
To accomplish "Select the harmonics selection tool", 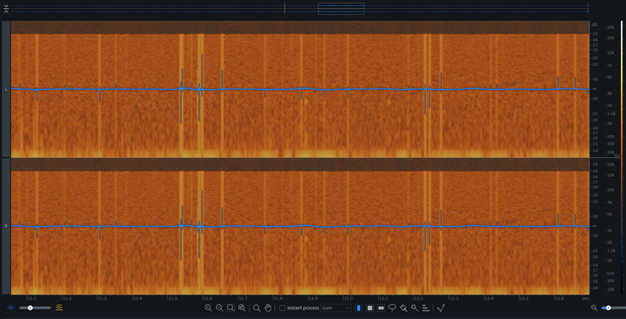I will pos(426,308).
